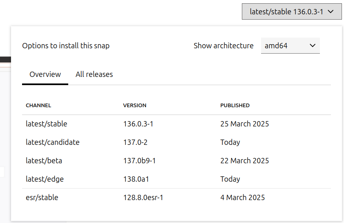Click the VERSION column header
344x223 pixels.
(134, 105)
